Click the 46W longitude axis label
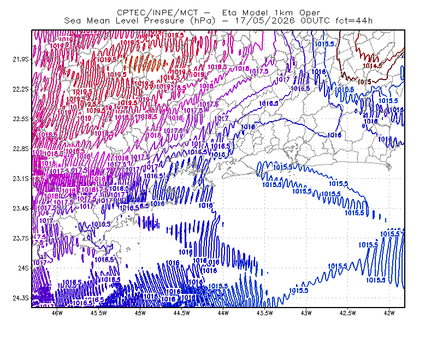This screenshot has width=437, height=337. coord(57,313)
